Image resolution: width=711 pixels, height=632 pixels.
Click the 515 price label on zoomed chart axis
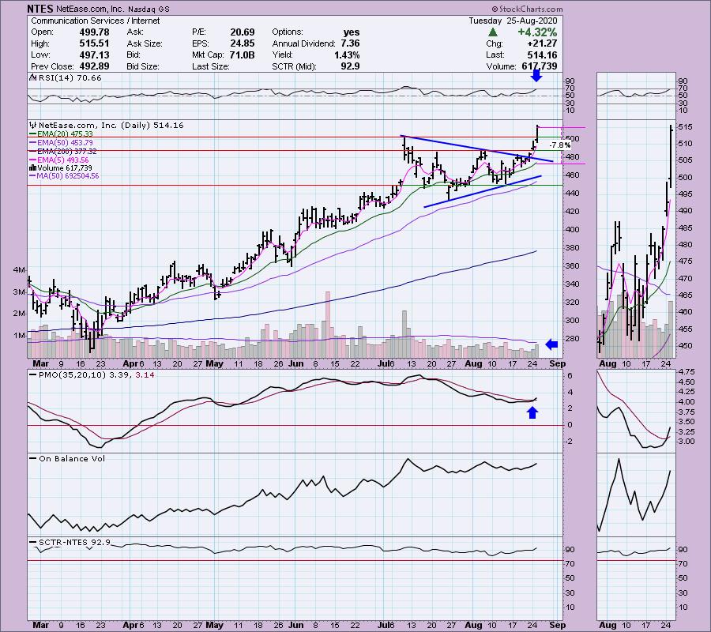(x=686, y=127)
